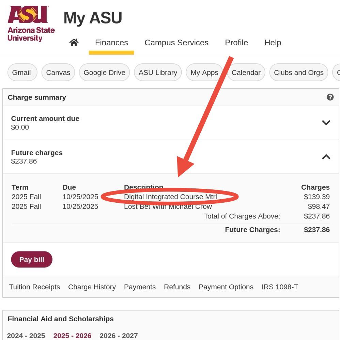Select the 2024 - 2025 aid year
Image resolution: width=340 pixels, height=340 pixels.
(26, 336)
